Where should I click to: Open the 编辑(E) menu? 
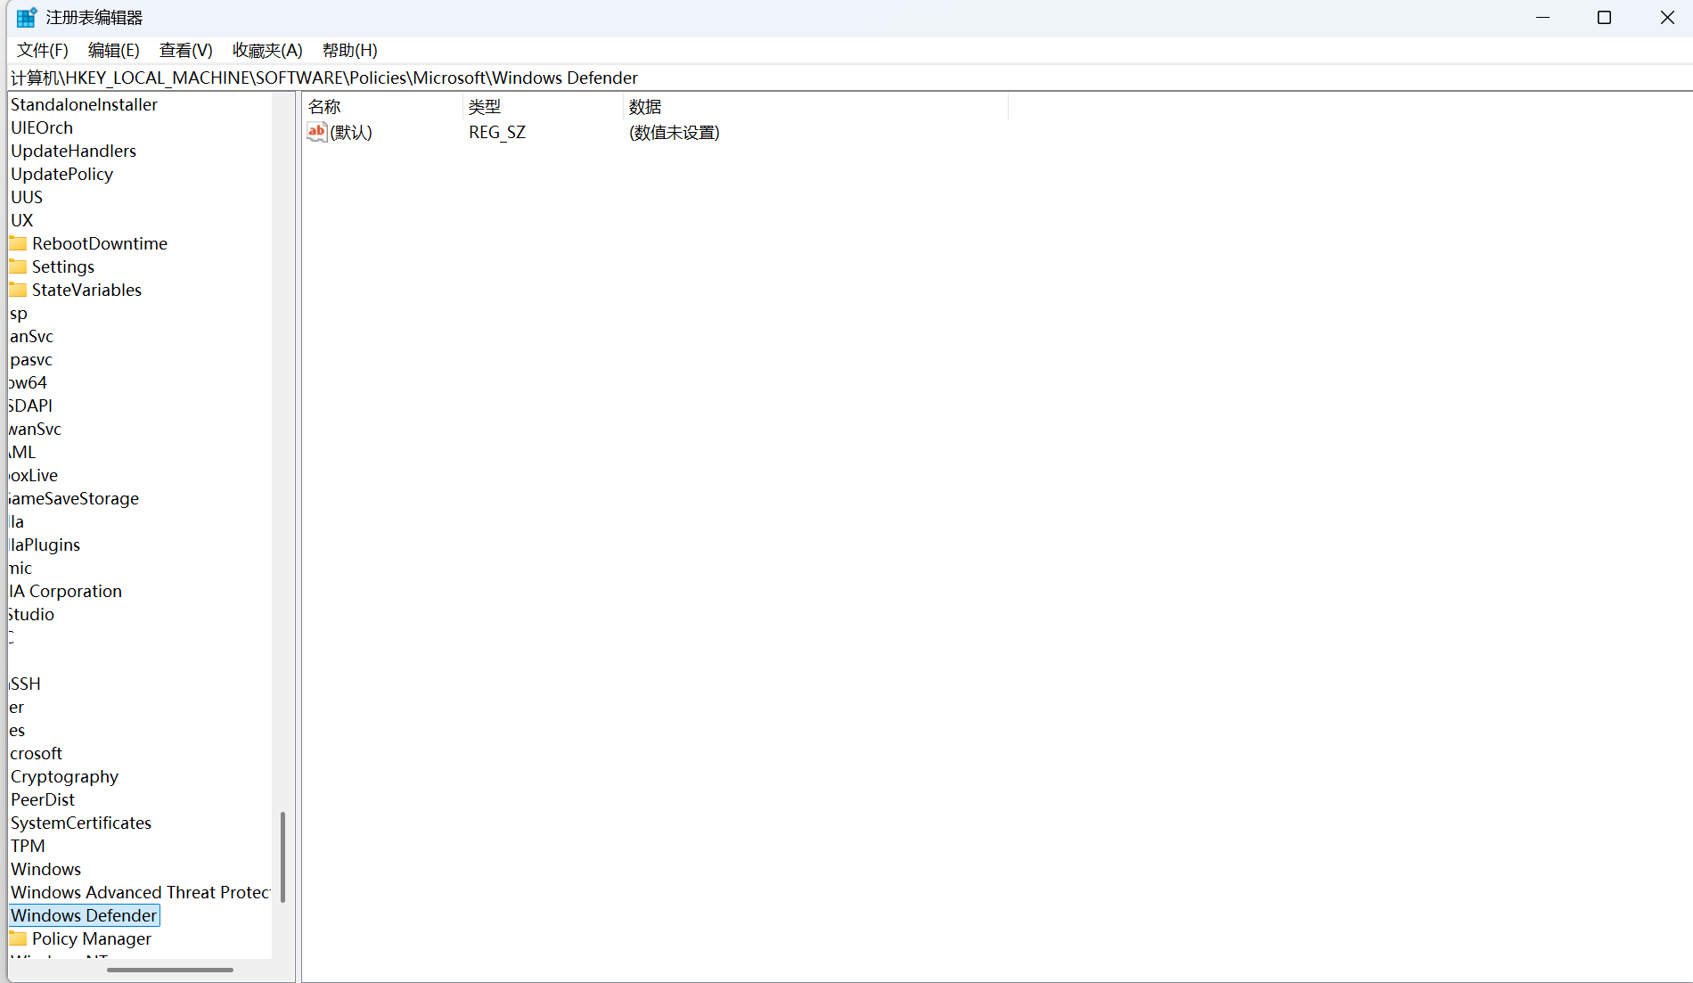point(114,50)
